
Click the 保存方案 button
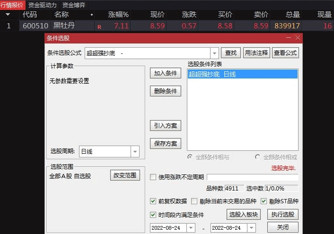(166, 143)
